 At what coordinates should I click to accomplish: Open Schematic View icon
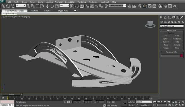click(154, 6)
